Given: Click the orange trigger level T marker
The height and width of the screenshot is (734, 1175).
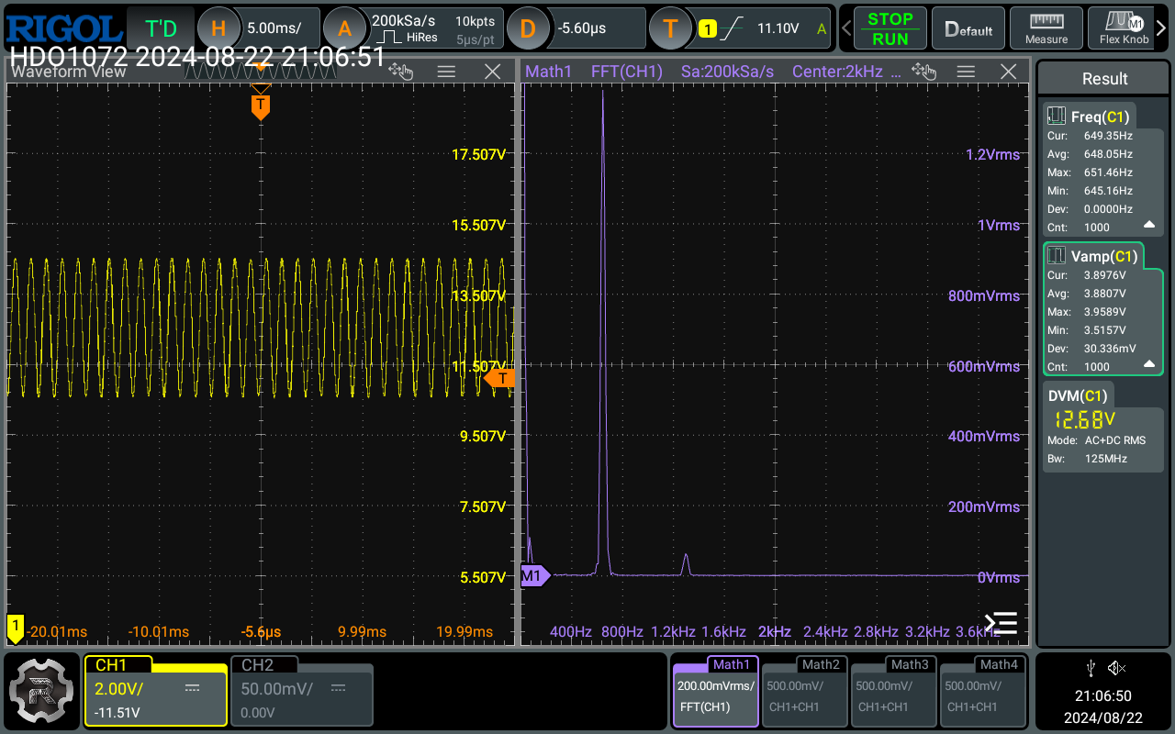Looking at the screenshot, I should 499,377.
